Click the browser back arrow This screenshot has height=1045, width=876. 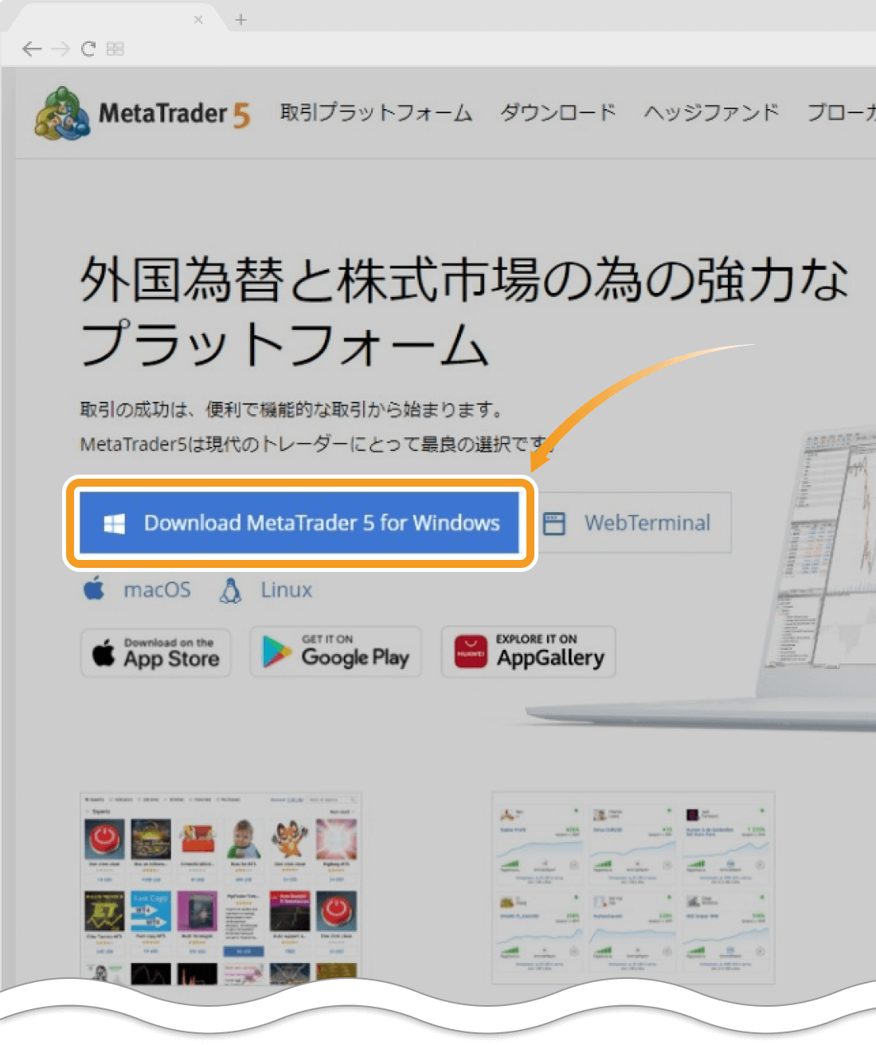point(32,49)
